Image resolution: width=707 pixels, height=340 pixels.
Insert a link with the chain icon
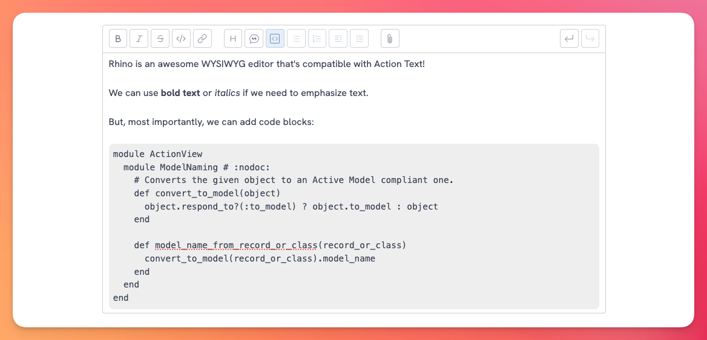(202, 39)
